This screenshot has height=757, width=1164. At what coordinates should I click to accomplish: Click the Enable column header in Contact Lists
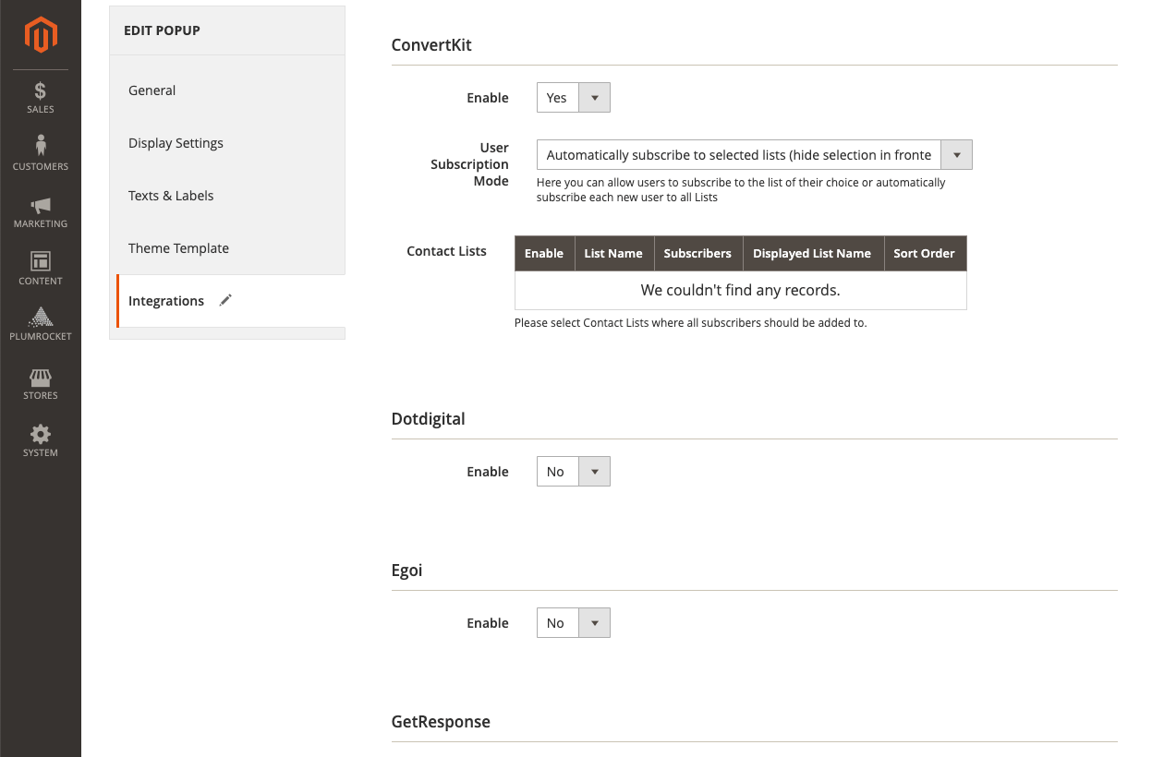(544, 253)
